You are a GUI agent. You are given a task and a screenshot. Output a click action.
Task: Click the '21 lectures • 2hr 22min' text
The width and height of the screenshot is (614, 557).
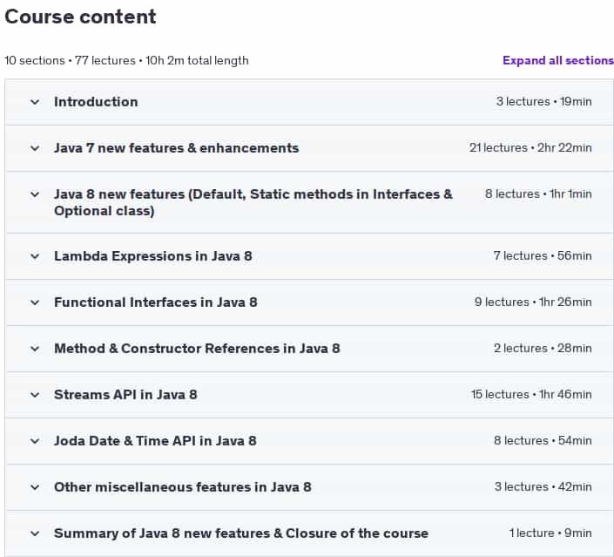pyautogui.click(x=530, y=148)
